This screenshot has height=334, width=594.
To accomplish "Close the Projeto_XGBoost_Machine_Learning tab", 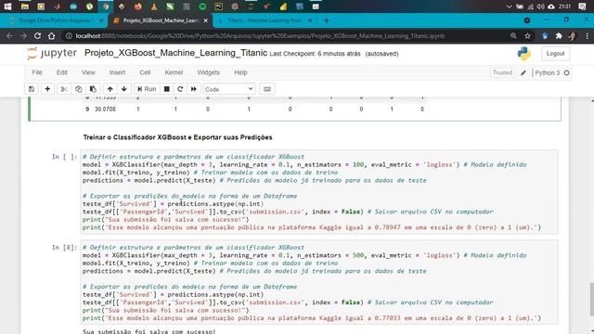I will tap(206, 20).
